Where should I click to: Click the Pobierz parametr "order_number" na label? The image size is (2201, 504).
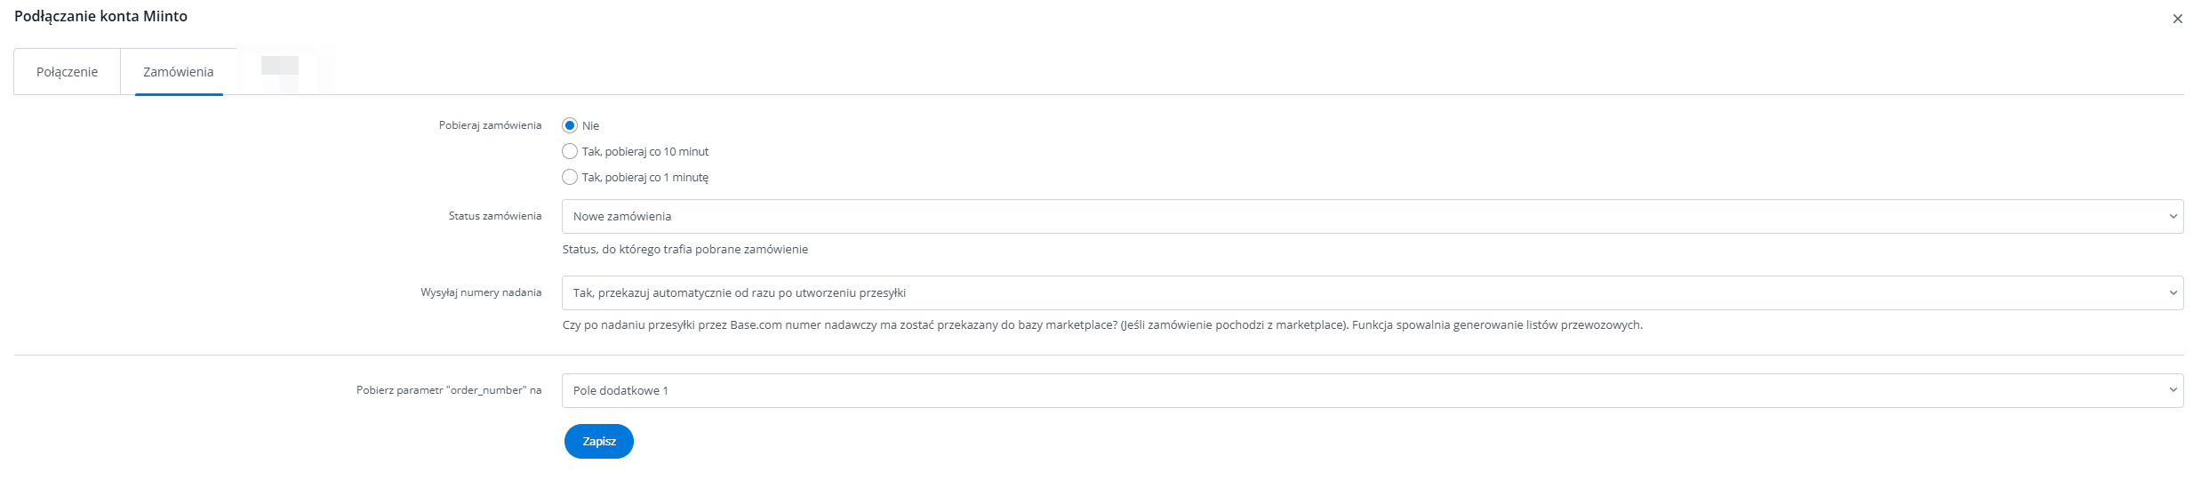(449, 390)
